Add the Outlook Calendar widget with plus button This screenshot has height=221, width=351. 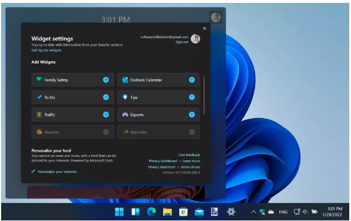point(192,80)
